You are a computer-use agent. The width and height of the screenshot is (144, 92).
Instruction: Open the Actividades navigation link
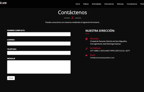point(96,4)
